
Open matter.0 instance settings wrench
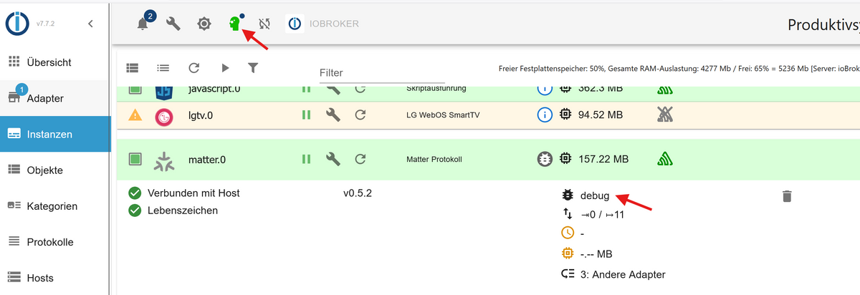click(333, 159)
